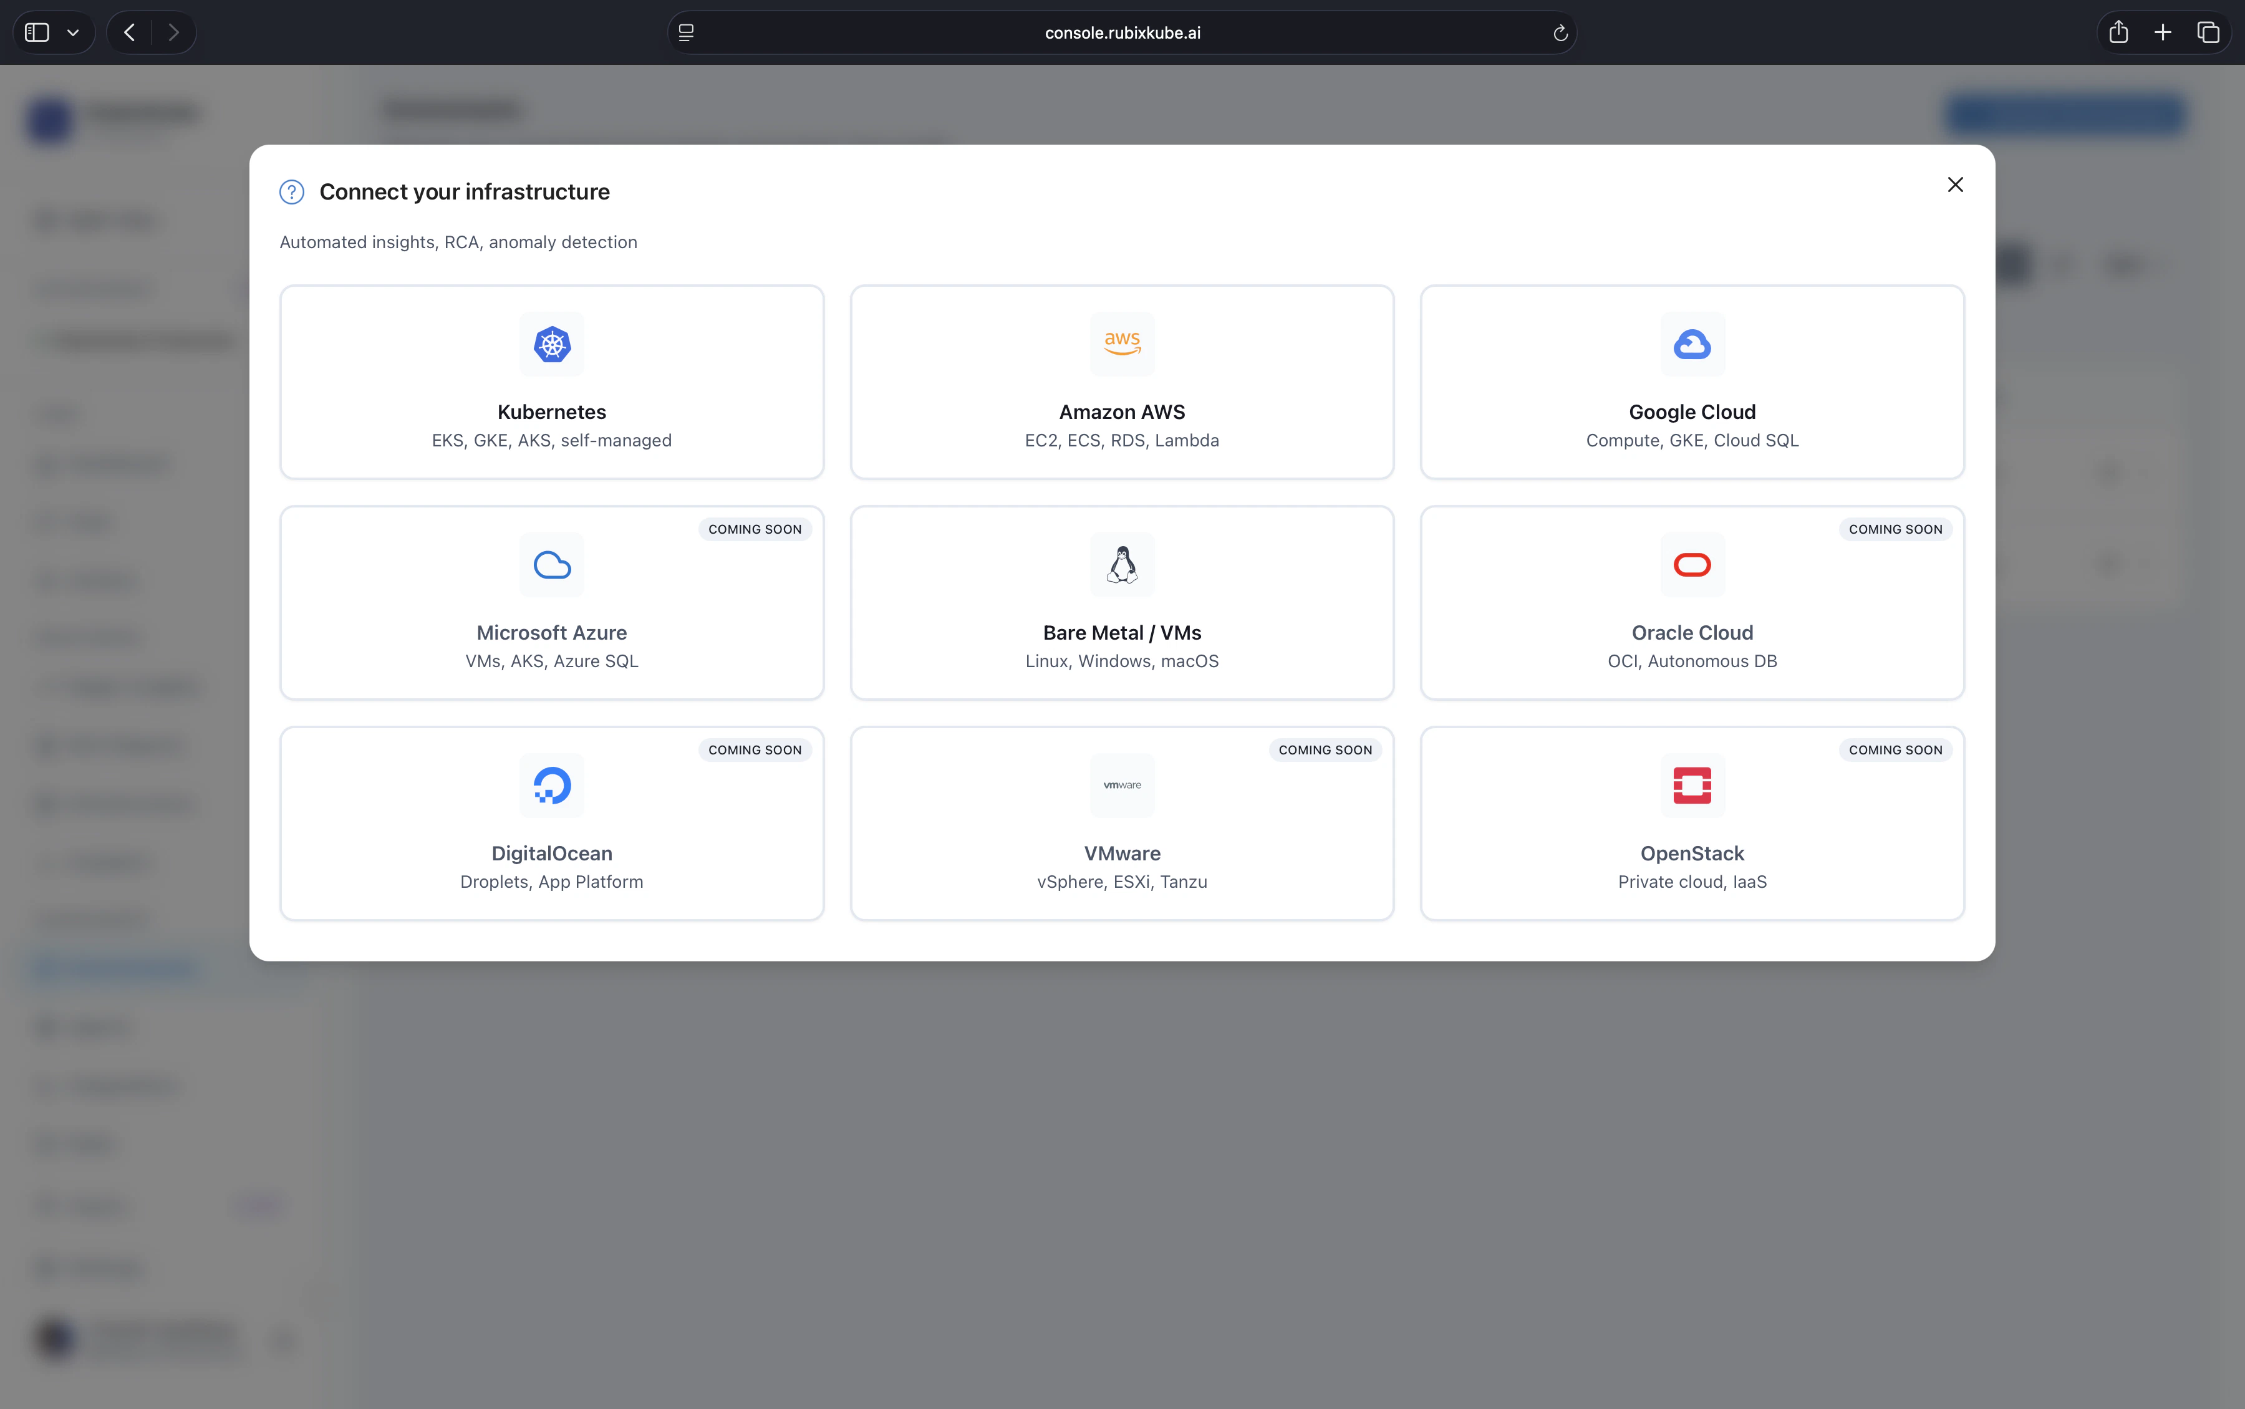Screen dimensions: 2245x1409
Task: Click the Linux Tux icon on Bare Metal card
Action: pyautogui.click(x=1121, y=564)
